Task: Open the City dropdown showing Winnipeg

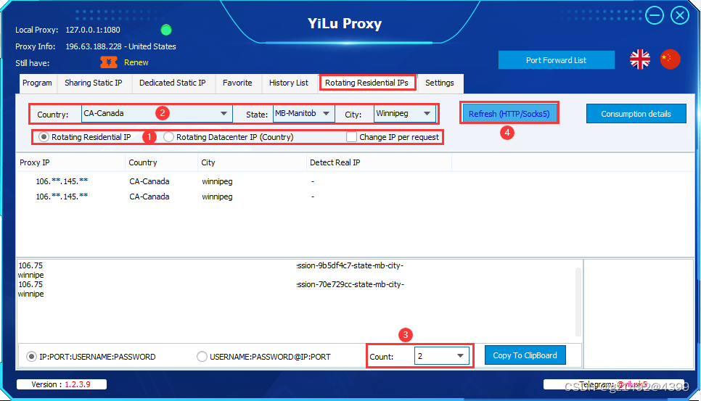Action: [x=405, y=113]
